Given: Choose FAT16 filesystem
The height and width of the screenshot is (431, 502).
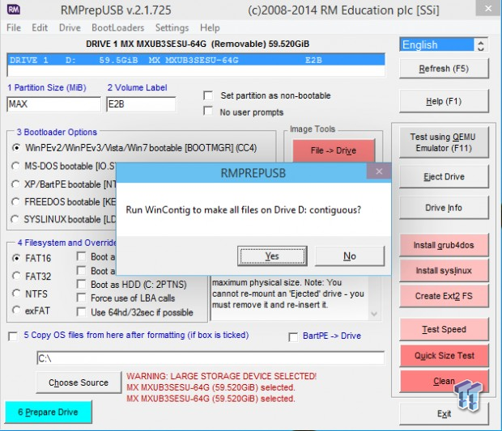Looking at the screenshot, I should [16, 258].
